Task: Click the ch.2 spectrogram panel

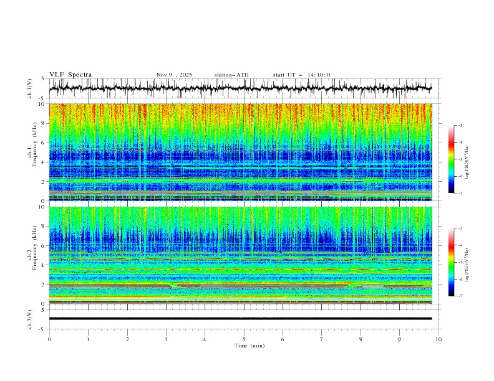Action: [x=240, y=255]
